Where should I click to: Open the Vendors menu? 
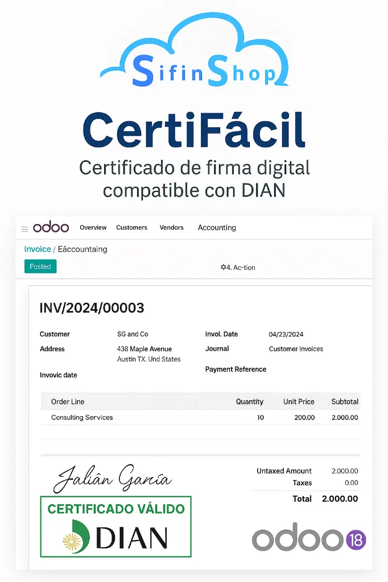pos(171,227)
